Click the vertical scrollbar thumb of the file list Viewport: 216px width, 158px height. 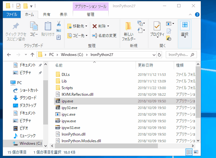pos(198,92)
